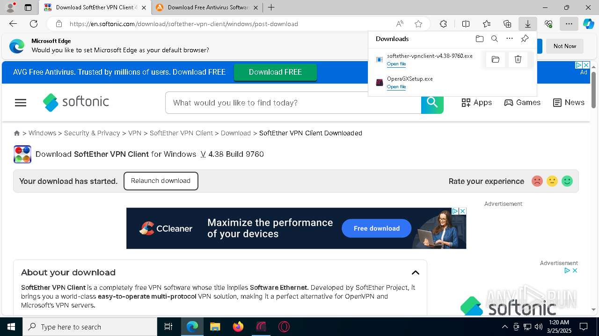The width and height of the screenshot is (599, 336).
Task: Open Collections icon
Action: pyautogui.click(x=507, y=24)
